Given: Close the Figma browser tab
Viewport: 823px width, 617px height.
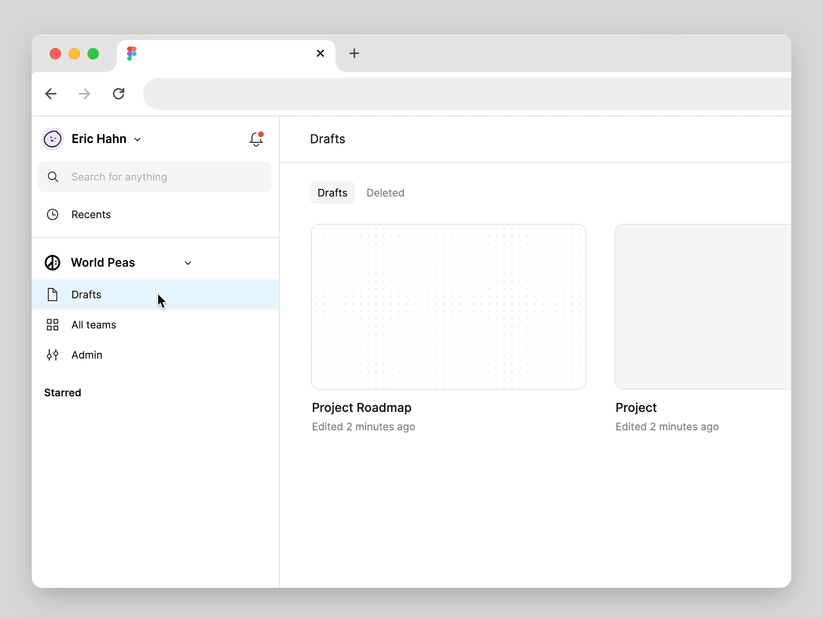Looking at the screenshot, I should pyautogui.click(x=320, y=54).
